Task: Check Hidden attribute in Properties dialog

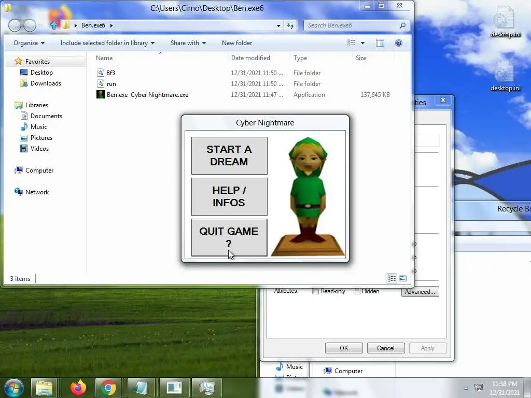Action: point(357,291)
